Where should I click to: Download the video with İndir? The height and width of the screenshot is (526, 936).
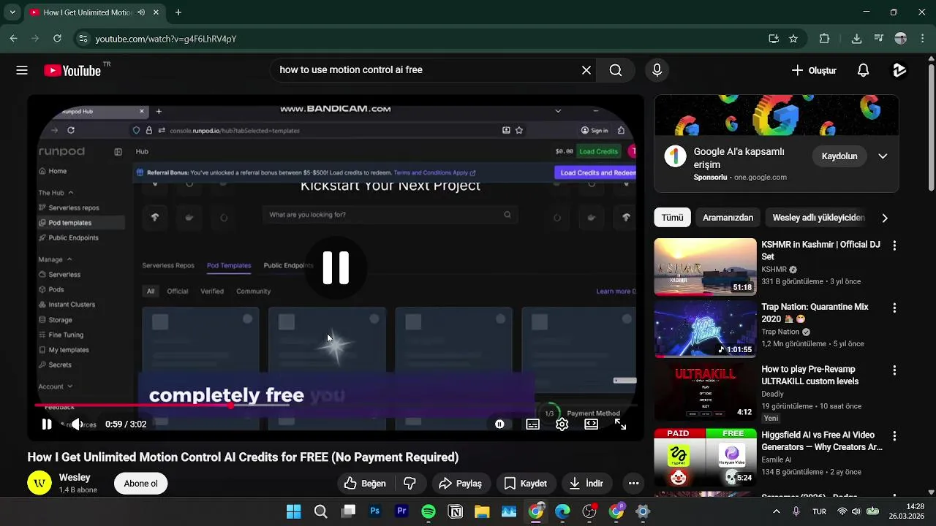tap(586, 483)
